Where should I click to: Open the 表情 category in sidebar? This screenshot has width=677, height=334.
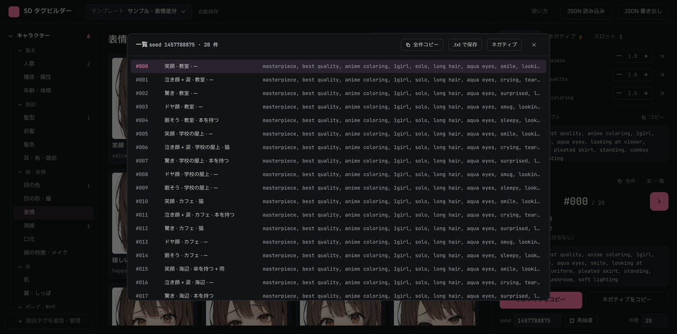pos(53,212)
